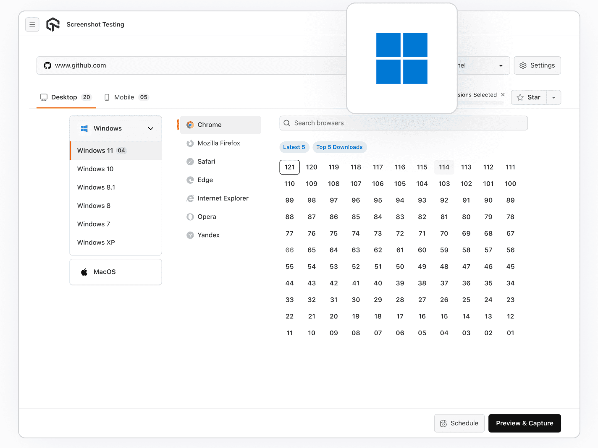This screenshot has height=448, width=598.
Task: Select the Internet Explorer browser icon
Action: click(x=190, y=198)
